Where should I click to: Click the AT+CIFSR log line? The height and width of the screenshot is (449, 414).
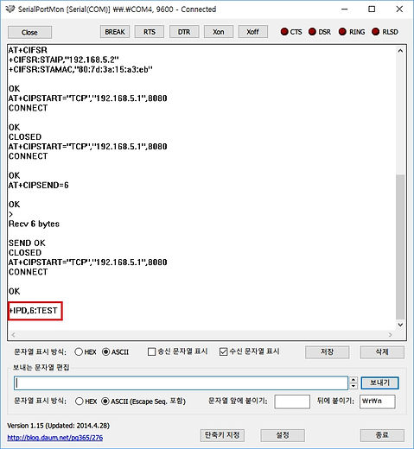(28, 50)
